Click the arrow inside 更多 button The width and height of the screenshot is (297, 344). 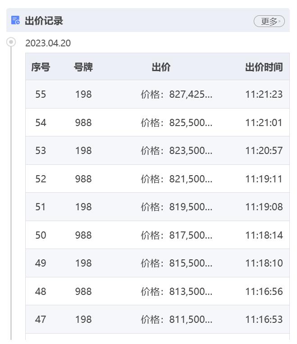tap(279, 21)
